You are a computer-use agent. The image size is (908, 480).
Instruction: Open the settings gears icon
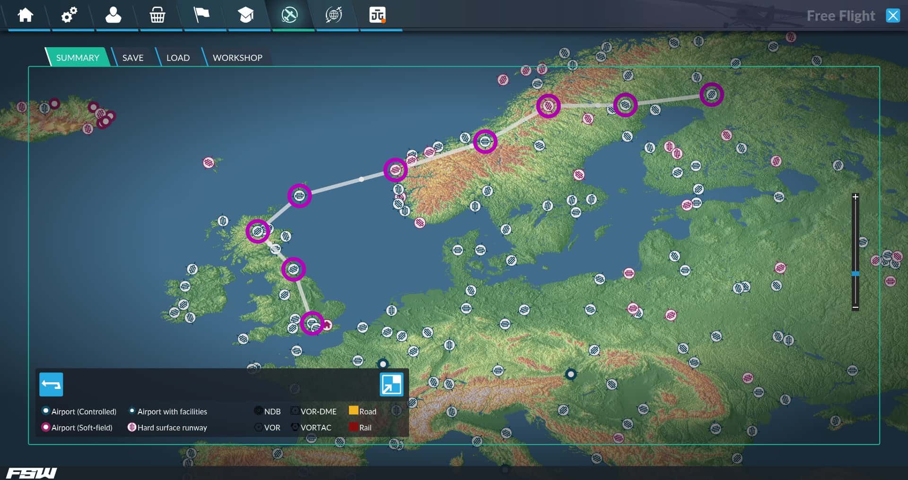[70, 15]
